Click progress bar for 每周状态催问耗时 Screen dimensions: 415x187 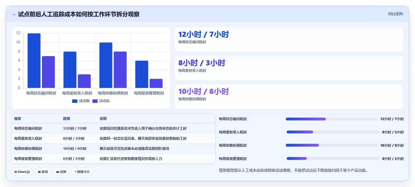(332, 119)
